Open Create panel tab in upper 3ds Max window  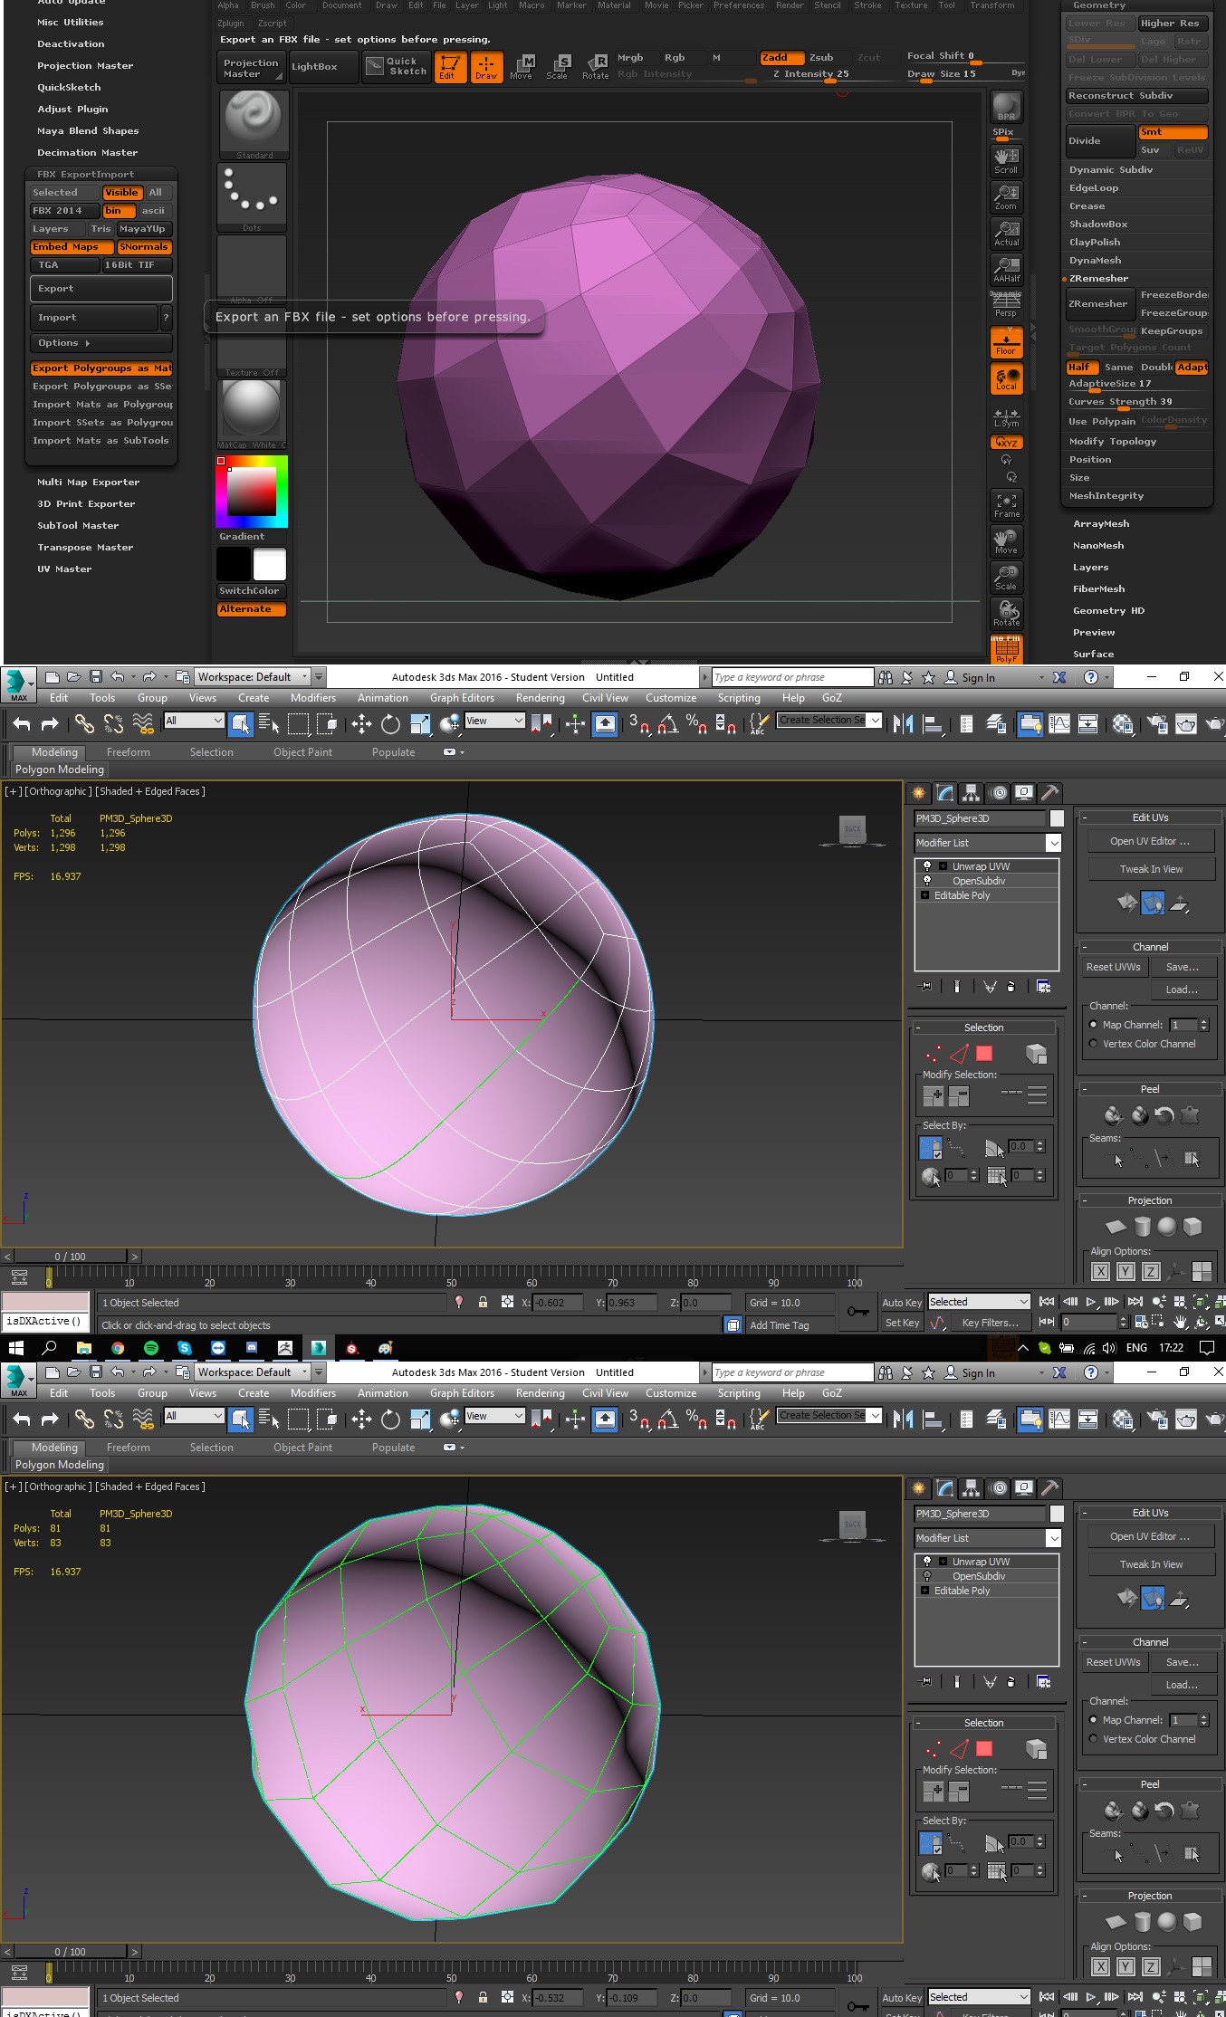click(x=918, y=793)
